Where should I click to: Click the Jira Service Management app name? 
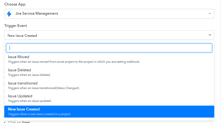tap(37, 13)
